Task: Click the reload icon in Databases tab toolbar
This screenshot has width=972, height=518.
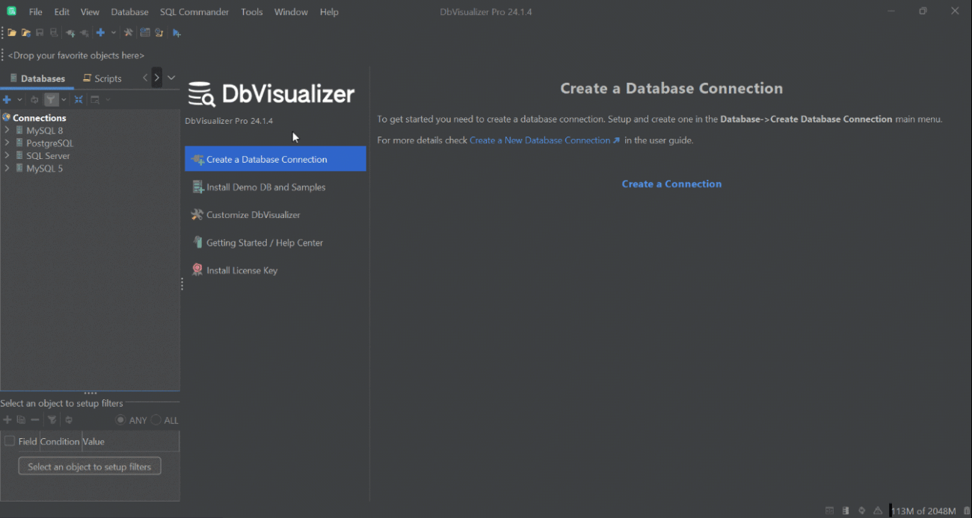Action: pos(34,99)
